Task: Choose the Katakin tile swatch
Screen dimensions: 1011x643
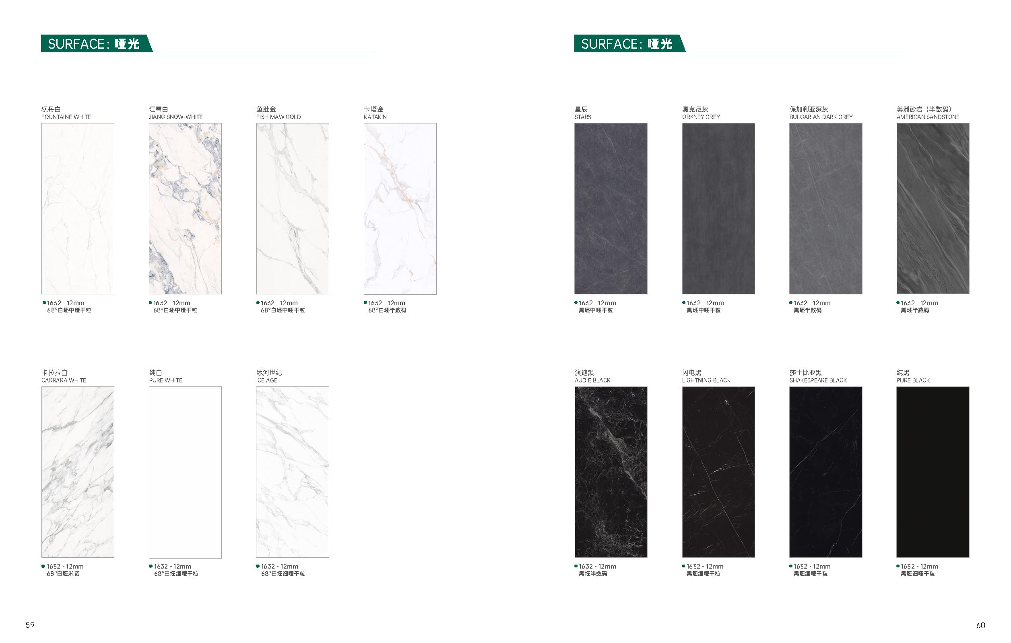Action: click(400, 208)
